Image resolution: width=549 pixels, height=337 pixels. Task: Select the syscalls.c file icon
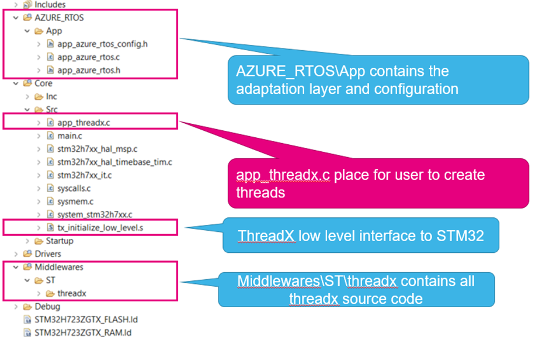(x=50, y=189)
